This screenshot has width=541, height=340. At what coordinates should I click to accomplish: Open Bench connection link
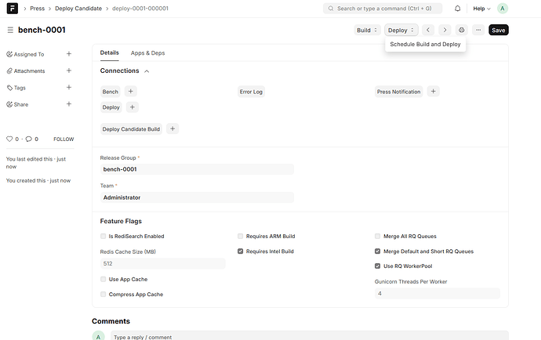tap(110, 92)
